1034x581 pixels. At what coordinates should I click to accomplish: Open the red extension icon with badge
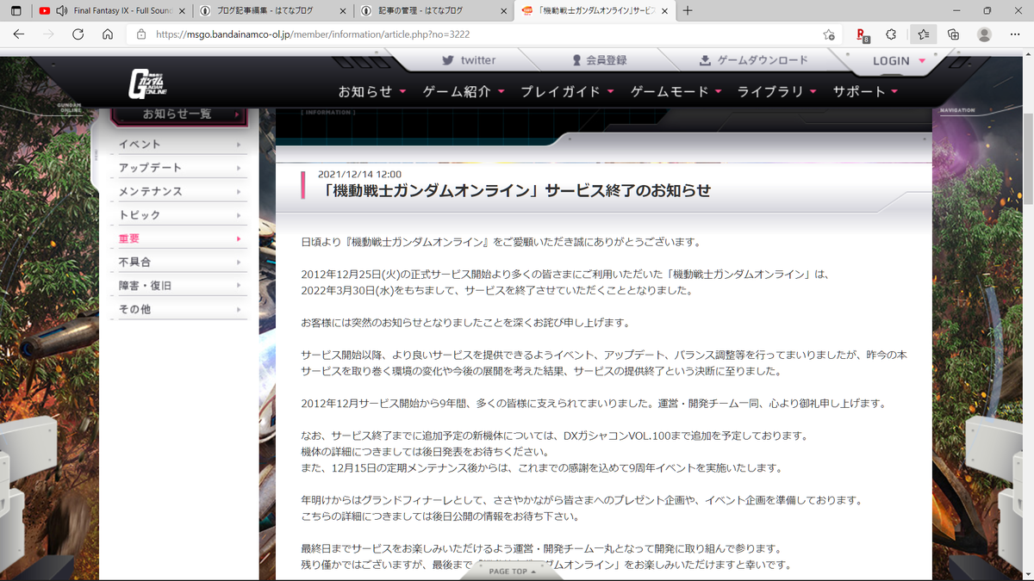pyautogui.click(x=862, y=34)
